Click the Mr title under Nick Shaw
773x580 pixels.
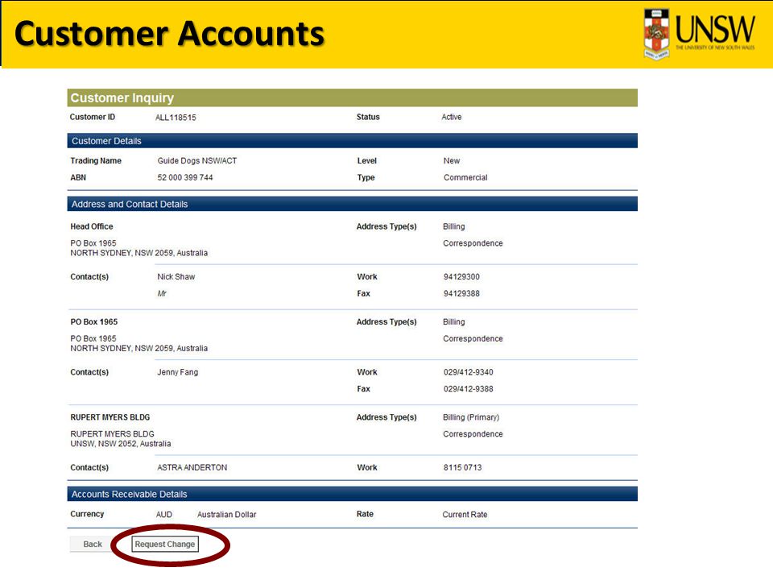pyautogui.click(x=162, y=293)
